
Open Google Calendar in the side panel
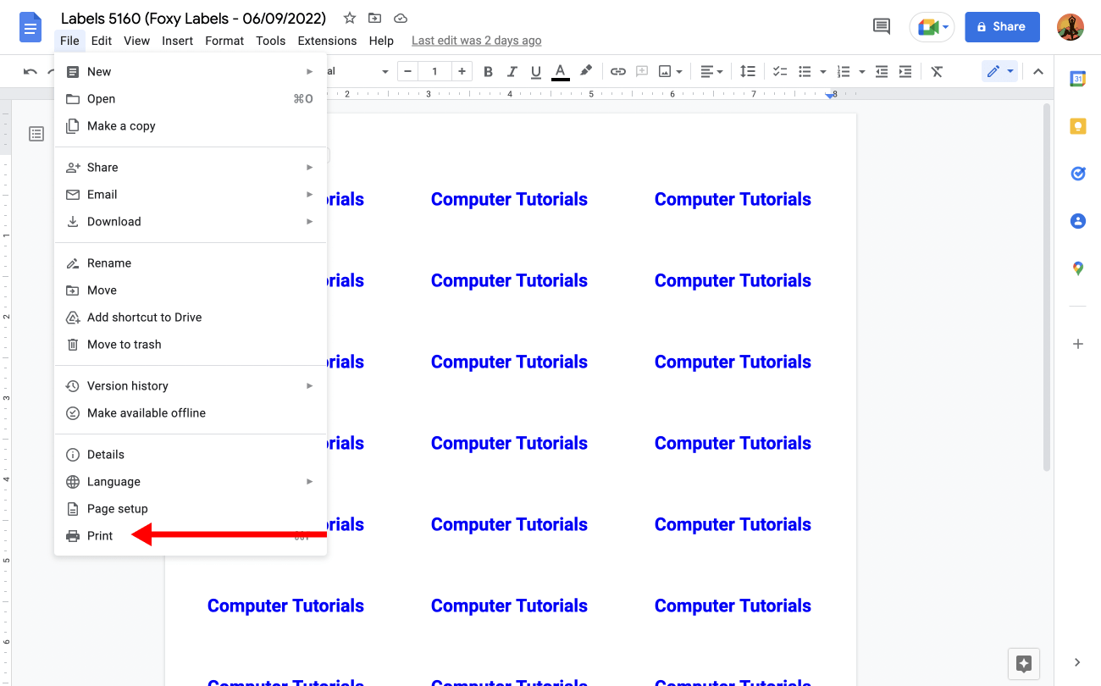[1077, 79]
